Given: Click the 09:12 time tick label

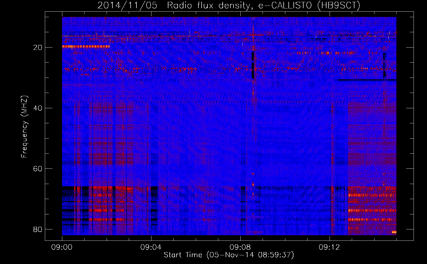Looking at the screenshot, I should [x=330, y=247].
